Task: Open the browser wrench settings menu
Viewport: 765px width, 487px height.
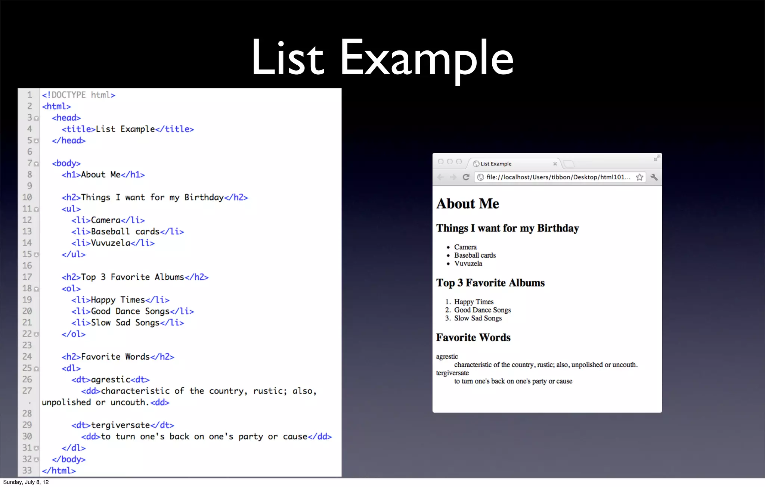Action: tap(654, 177)
